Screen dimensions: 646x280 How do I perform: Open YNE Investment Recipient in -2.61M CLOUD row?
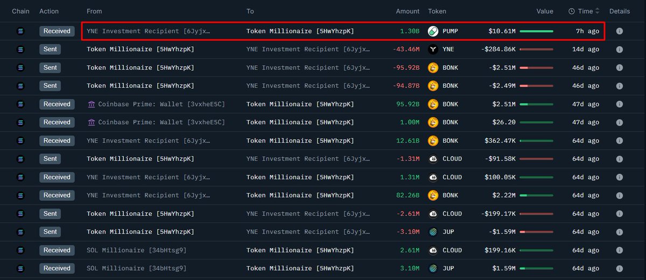308,214
